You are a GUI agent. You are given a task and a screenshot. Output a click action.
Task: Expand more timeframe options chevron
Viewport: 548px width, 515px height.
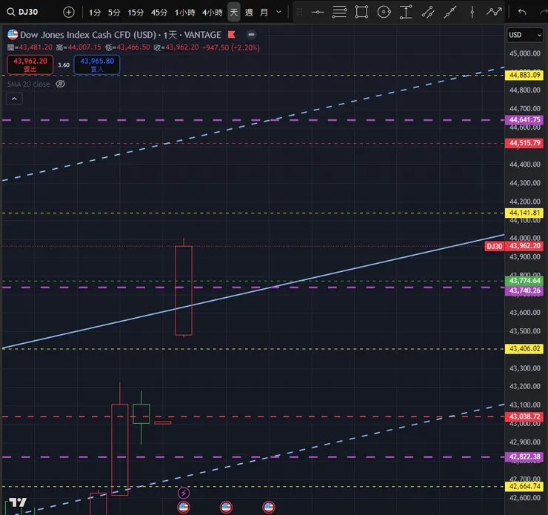pyautogui.click(x=278, y=12)
